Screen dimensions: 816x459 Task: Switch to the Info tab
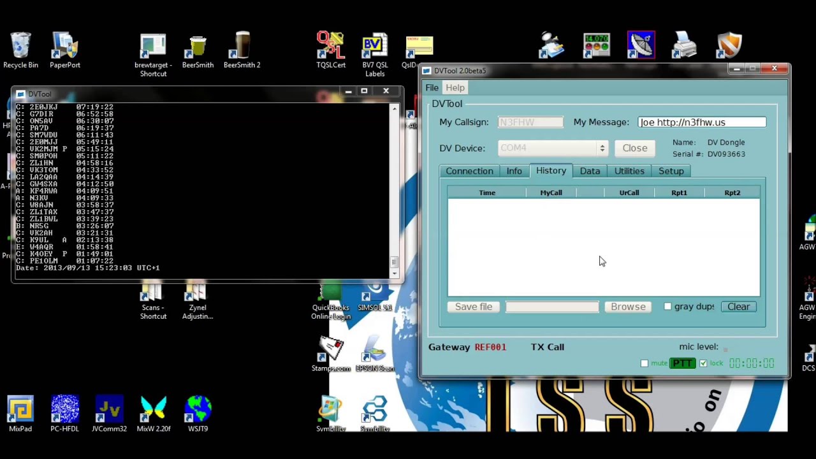[514, 171]
